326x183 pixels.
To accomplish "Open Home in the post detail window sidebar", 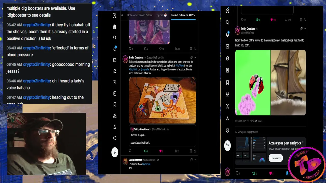I will pyautogui.click(x=227, y=10).
